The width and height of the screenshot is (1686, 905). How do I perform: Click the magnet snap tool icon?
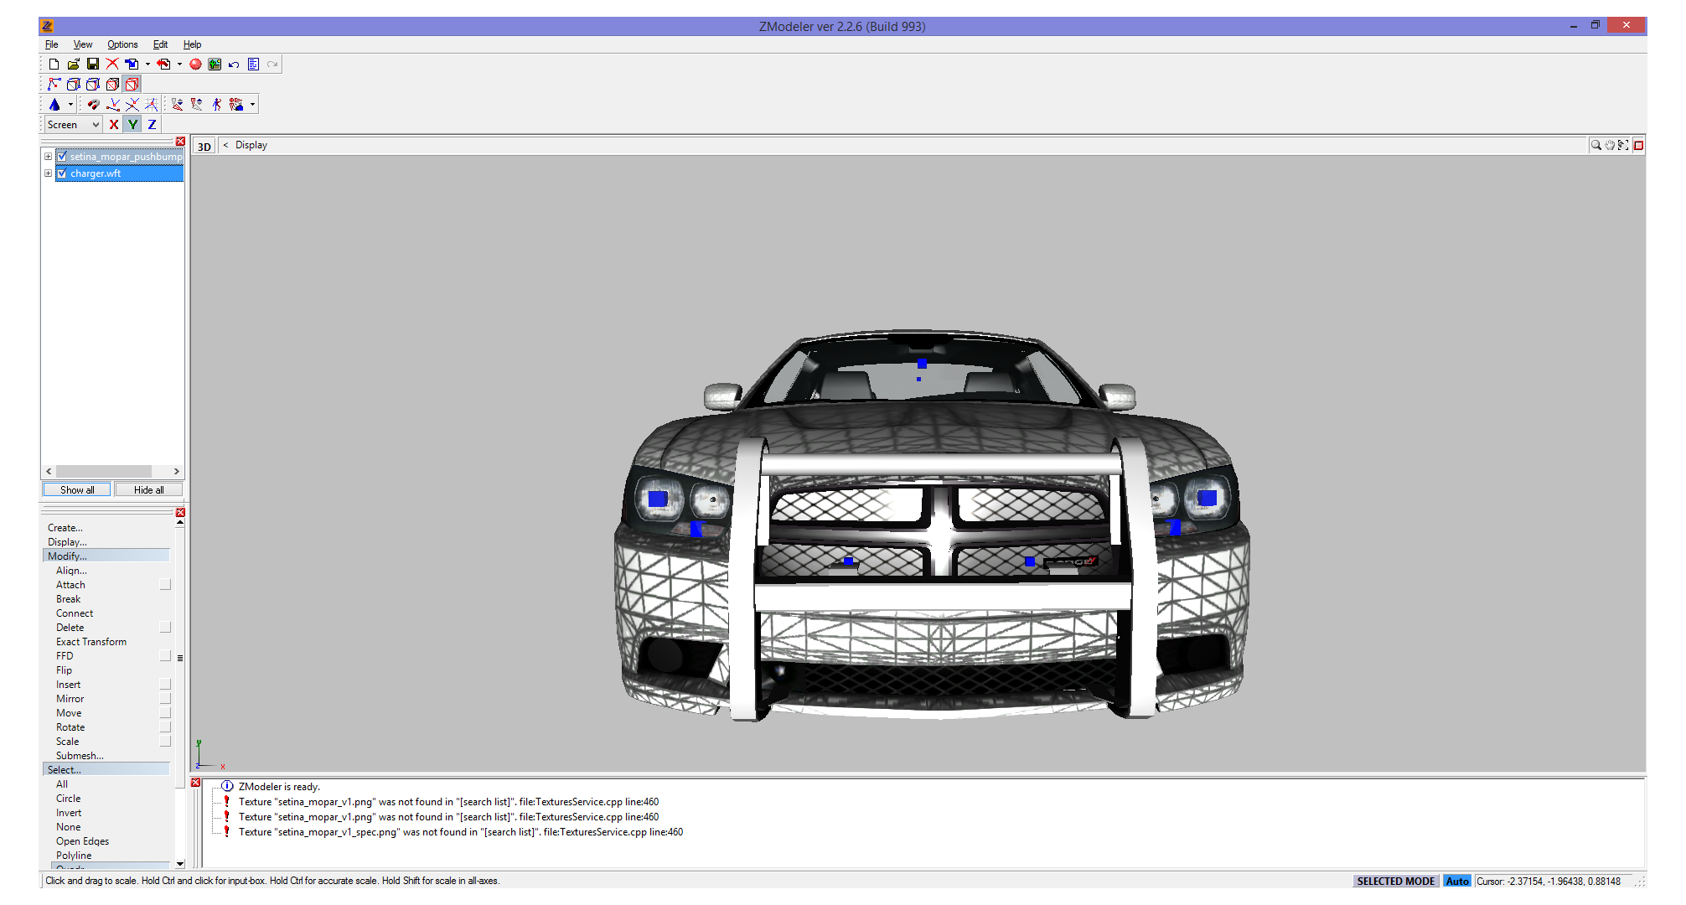click(93, 105)
